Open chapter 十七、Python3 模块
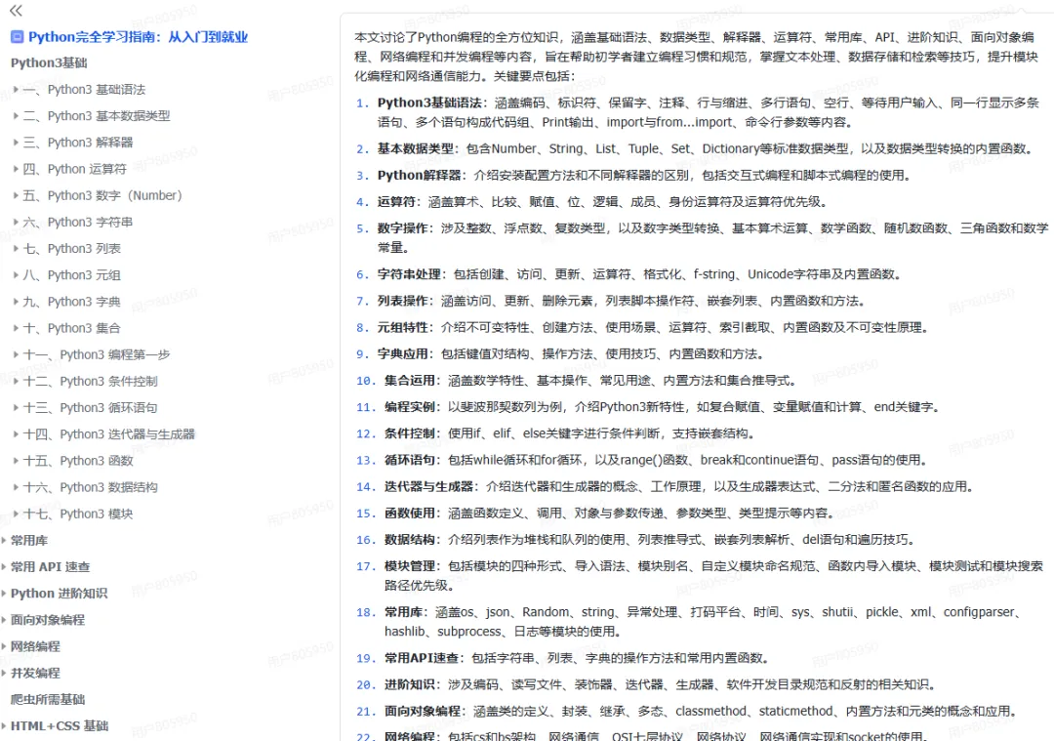This screenshot has width=1054, height=741. click(x=78, y=515)
